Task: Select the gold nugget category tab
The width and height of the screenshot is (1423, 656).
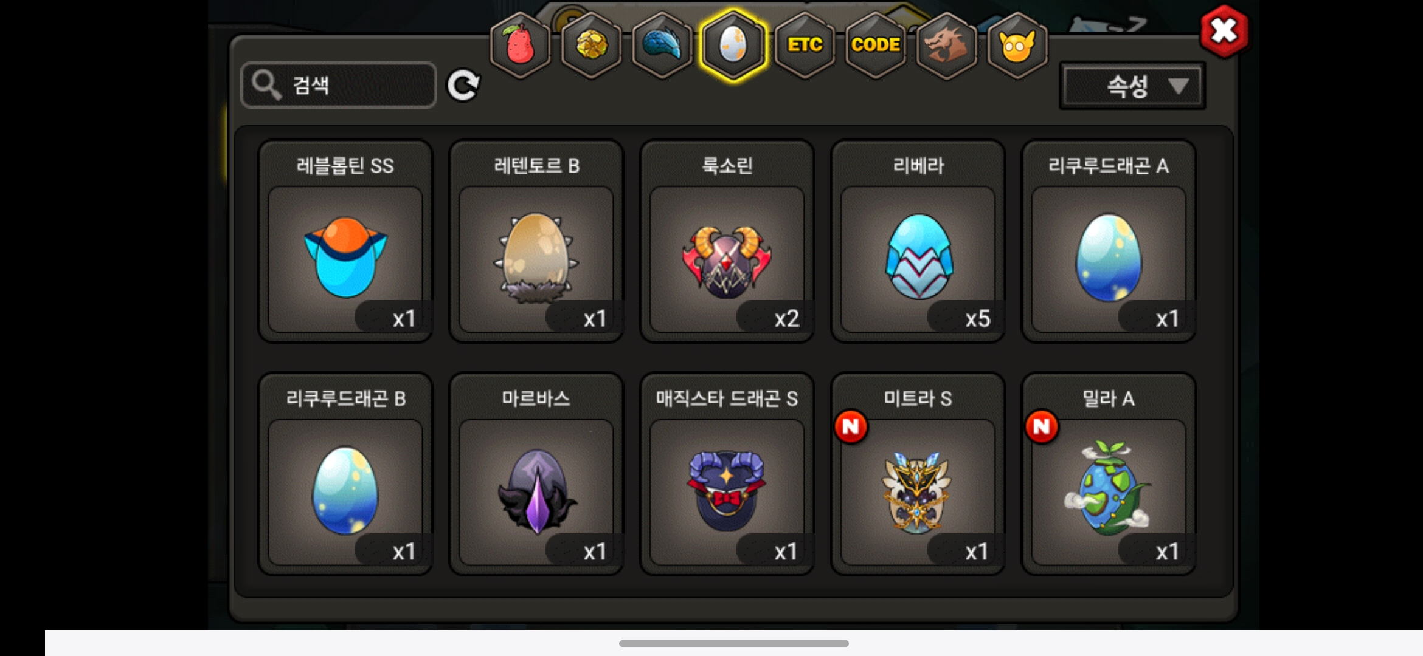Action: pos(591,45)
